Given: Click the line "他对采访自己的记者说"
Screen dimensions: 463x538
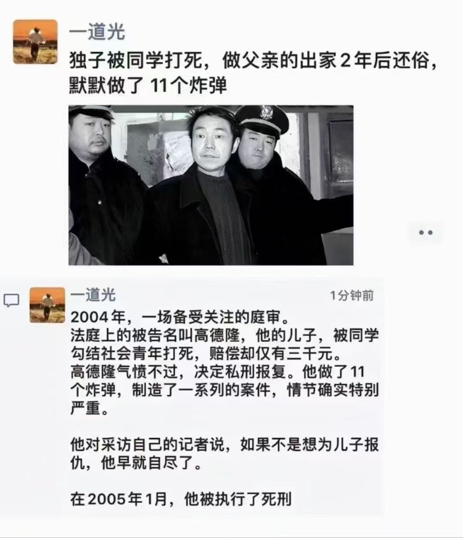Looking at the screenshot, I should coord(225,445).
